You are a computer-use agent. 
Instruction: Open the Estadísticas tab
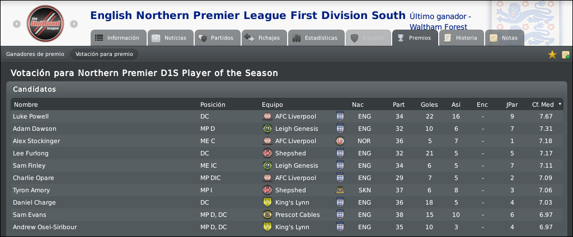[317, 38]
